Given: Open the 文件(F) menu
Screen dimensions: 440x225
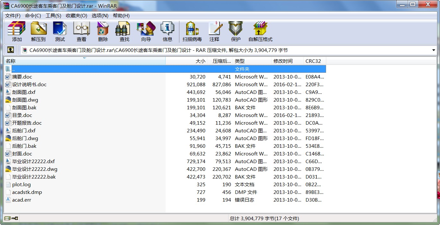Looking at the screenshot, I should [x=13, y=16].
